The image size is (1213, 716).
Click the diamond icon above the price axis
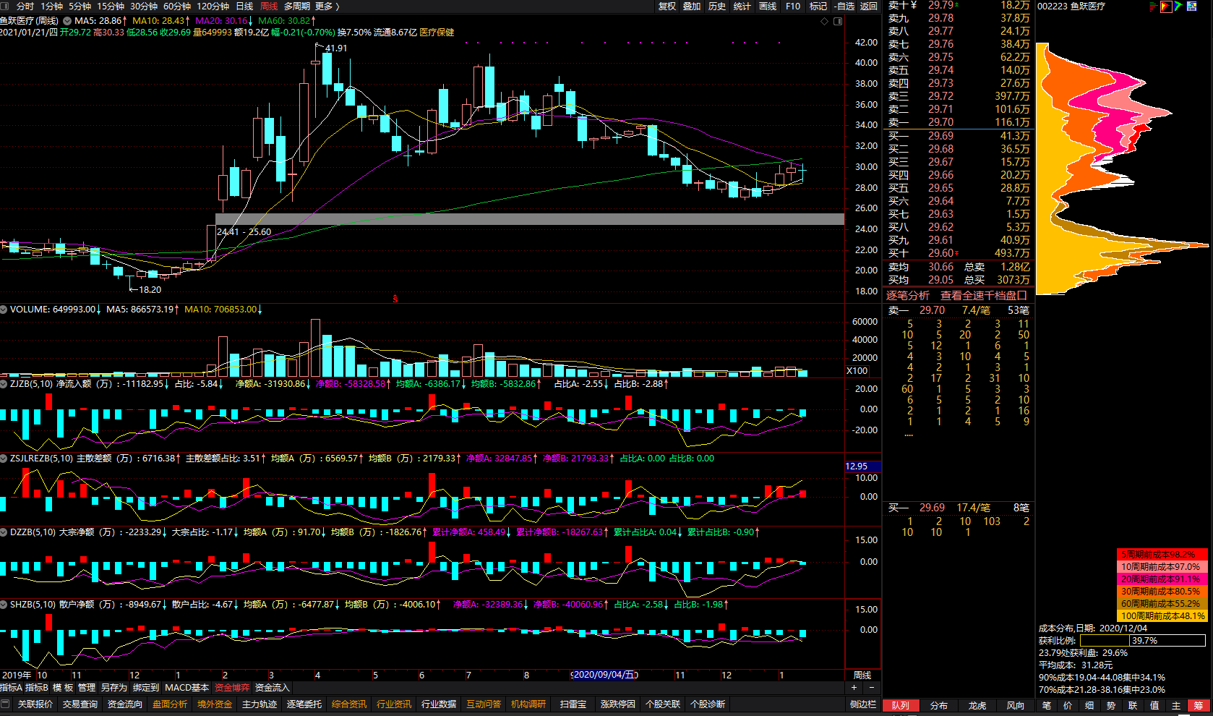[824, 21]
